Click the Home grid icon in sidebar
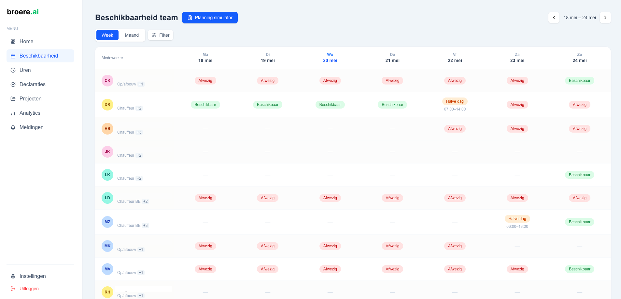Image resolution: width=621 pixels, height=299 pixels. click(13, 42)
